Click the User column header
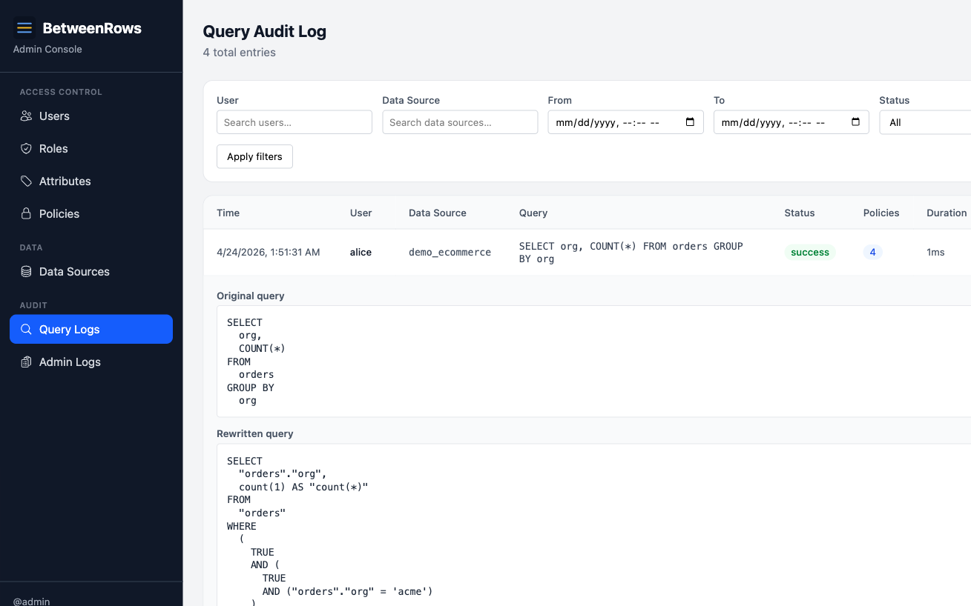Screen dimensions: 971x606 pos(361,213)
